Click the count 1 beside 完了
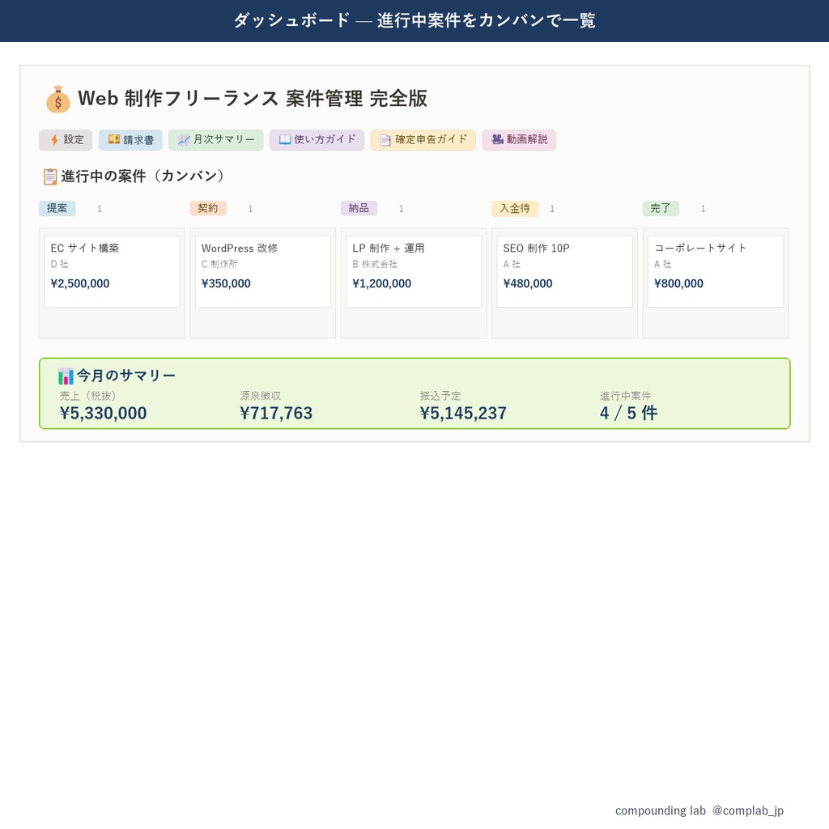The width and height of the screenshot is (829, 829). (704, 209)
